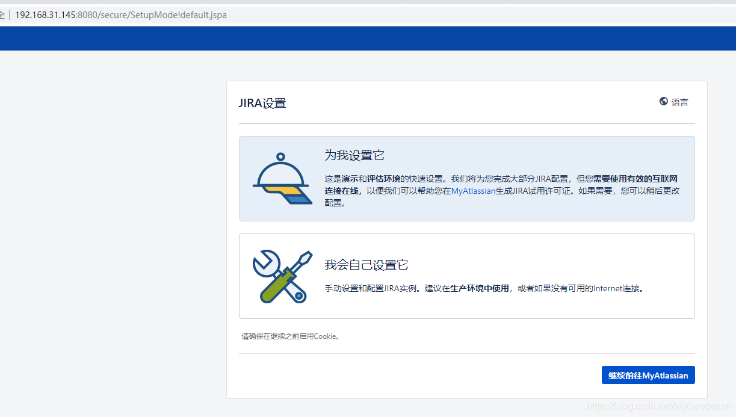The image size is (736, 417).
Task: Click the browser URL address field
Action: (x=368, y=15)
